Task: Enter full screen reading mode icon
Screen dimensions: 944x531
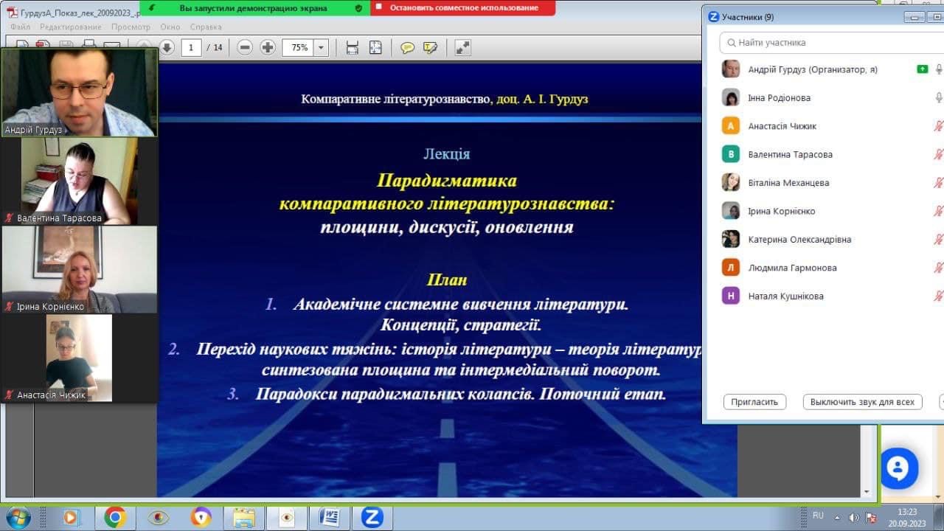Action: [462, 48]
